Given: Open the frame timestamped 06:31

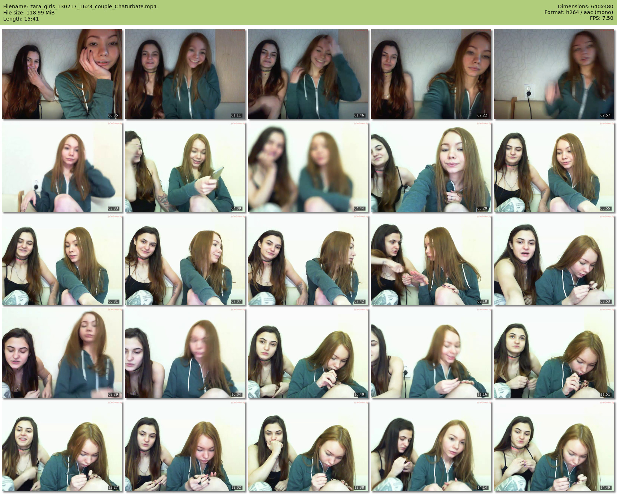Looking at the screenshot, I should (x=62, y=260).
